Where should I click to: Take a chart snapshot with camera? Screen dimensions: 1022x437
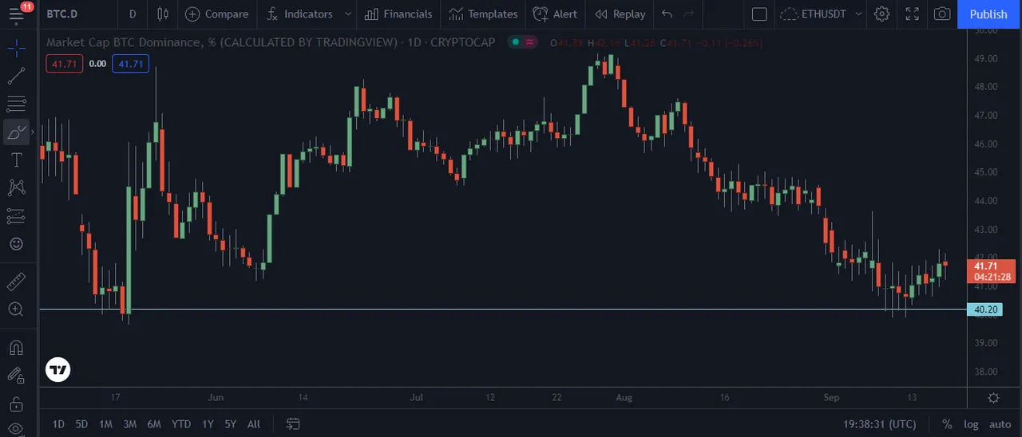(942, 14)
